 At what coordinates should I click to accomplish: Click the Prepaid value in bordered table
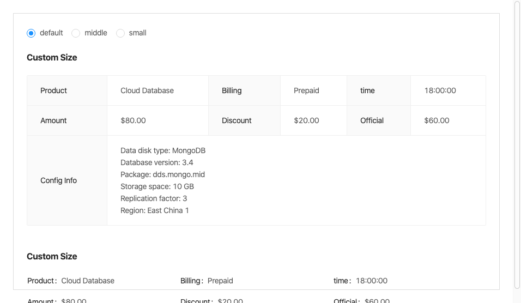[306, 90]
